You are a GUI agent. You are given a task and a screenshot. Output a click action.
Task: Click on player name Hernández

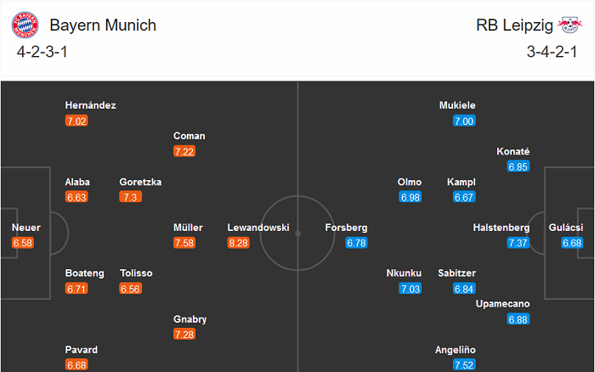click(90, 105)
